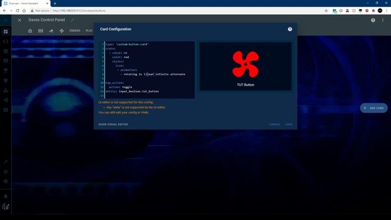391x220 pixels.
Task: Reload the page with the refresh icon
Action: point(18,11)
